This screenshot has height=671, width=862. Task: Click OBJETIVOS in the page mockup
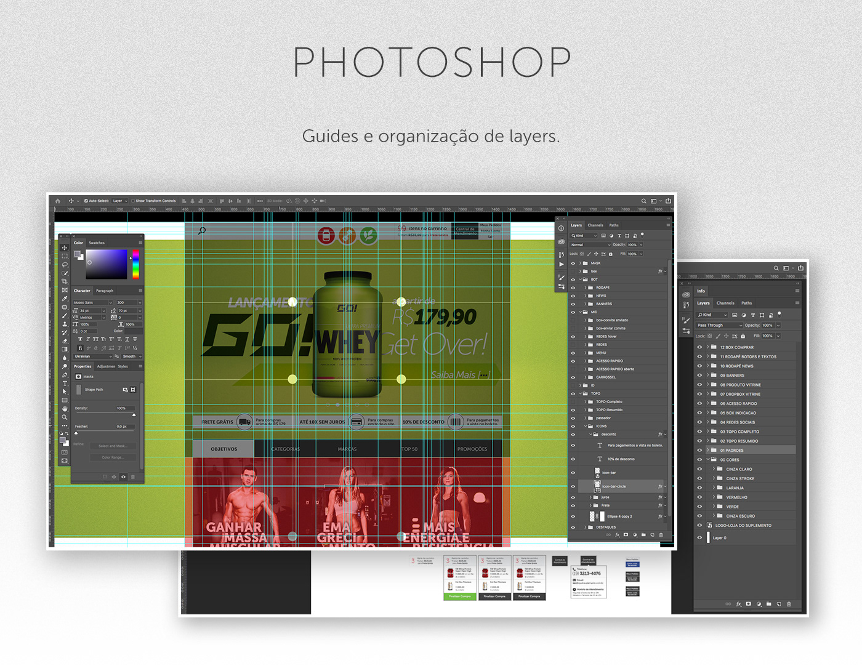tap(224, 449)
